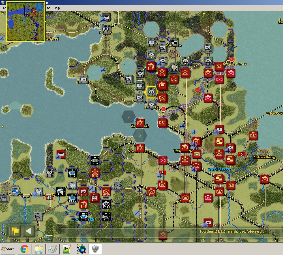Click the overview minimap thumbnail

26,21
